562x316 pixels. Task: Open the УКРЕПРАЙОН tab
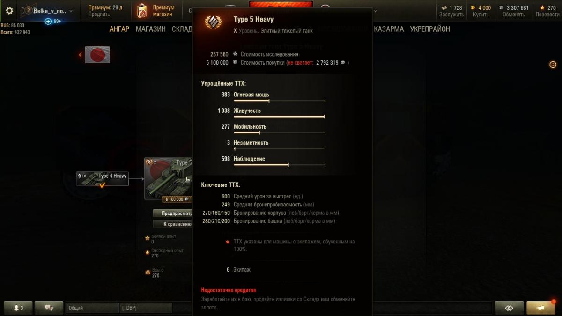click(430, 29)
